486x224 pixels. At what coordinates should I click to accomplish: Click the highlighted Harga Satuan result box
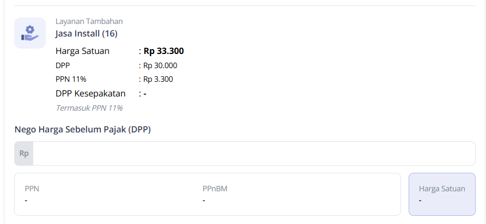442,195
